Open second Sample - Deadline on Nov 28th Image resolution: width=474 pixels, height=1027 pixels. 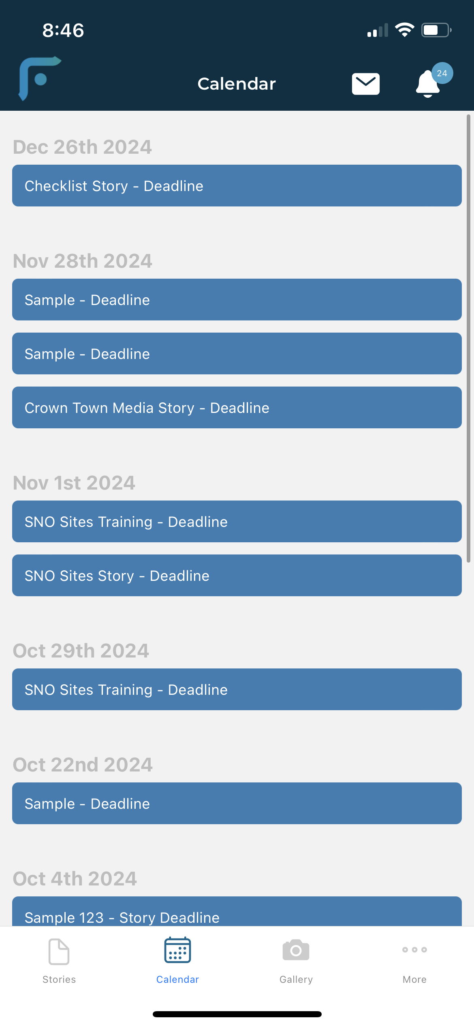[x=237, y=354]
